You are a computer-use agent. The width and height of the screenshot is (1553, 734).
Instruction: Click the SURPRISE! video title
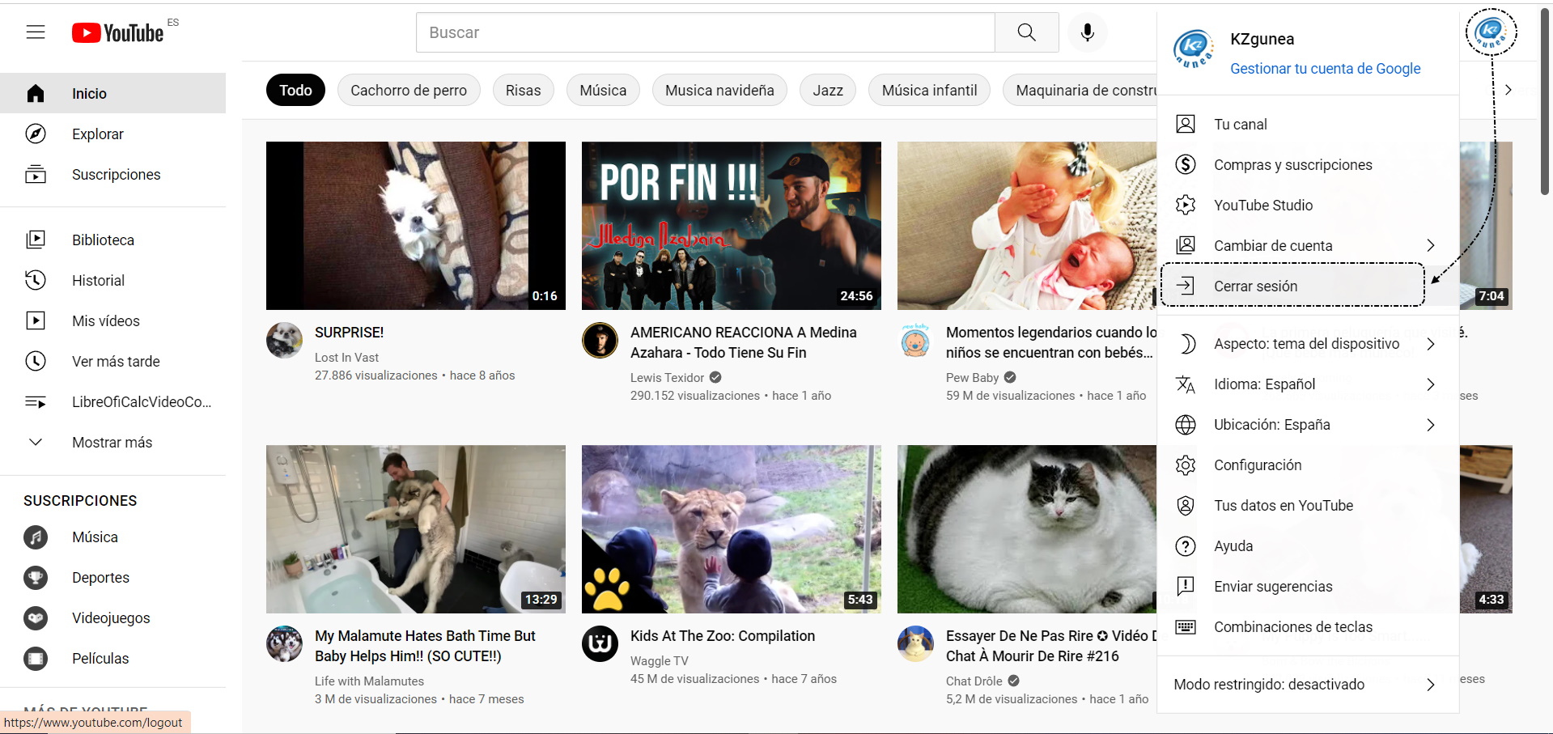tap(349, 332)
